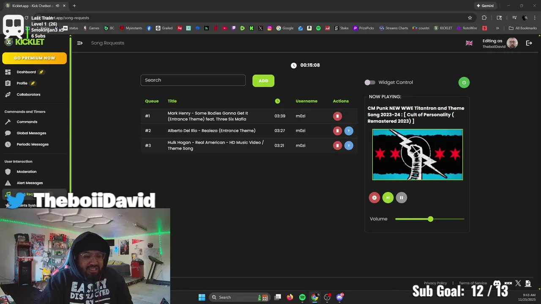Click the Alberto Del Rio - Realeza title

[x=211, y=131]
